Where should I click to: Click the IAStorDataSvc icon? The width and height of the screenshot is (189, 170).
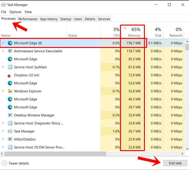click(x=10, y=139)
